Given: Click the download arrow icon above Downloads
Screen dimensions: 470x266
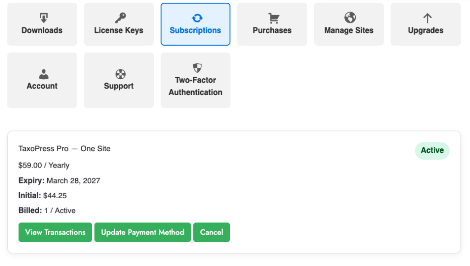Looking at the screenshot, I should pos(42,18).
